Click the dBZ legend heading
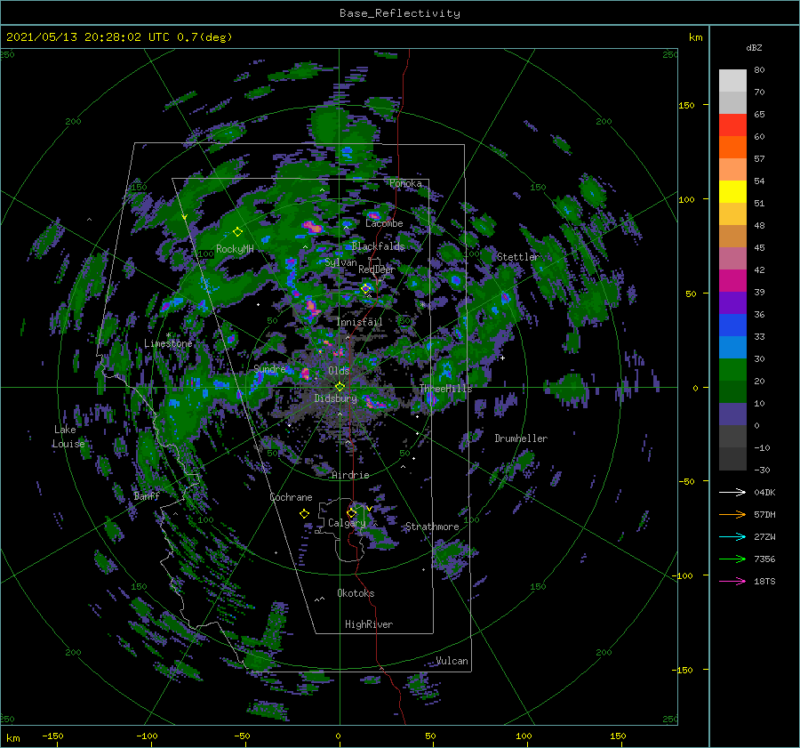 pos(754,48)
